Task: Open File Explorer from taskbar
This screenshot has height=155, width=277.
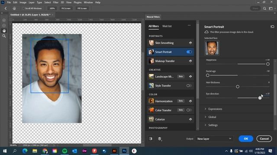Action: (35, 151)
